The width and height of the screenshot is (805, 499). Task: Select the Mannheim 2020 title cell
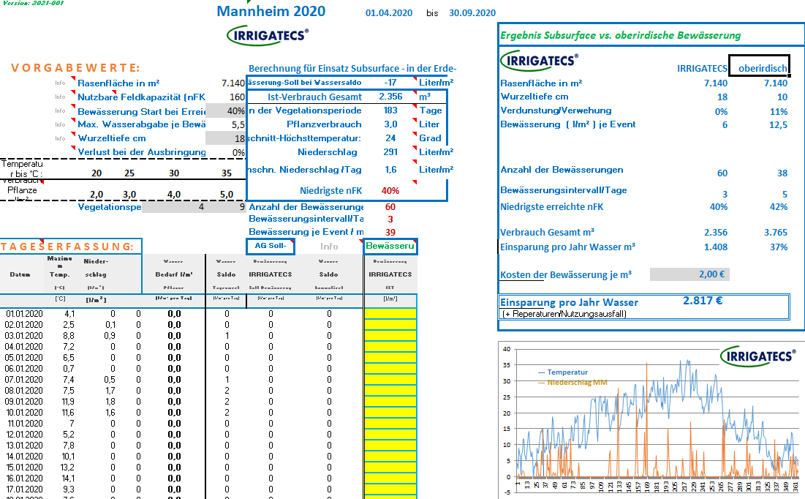pos(271,11)
